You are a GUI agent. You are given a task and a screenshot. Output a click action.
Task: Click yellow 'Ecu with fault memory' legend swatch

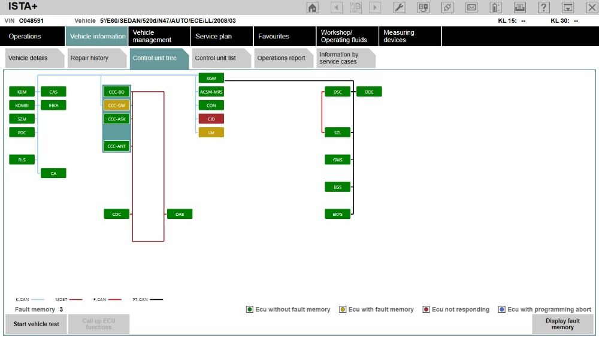[343, 309]
